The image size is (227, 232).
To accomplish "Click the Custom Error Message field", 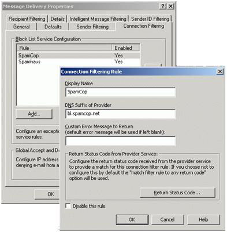I will point(121,141).
